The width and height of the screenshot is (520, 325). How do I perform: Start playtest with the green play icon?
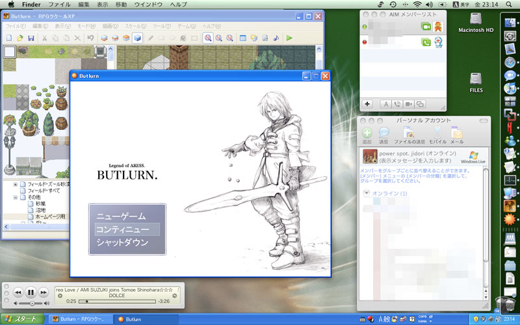289,38
